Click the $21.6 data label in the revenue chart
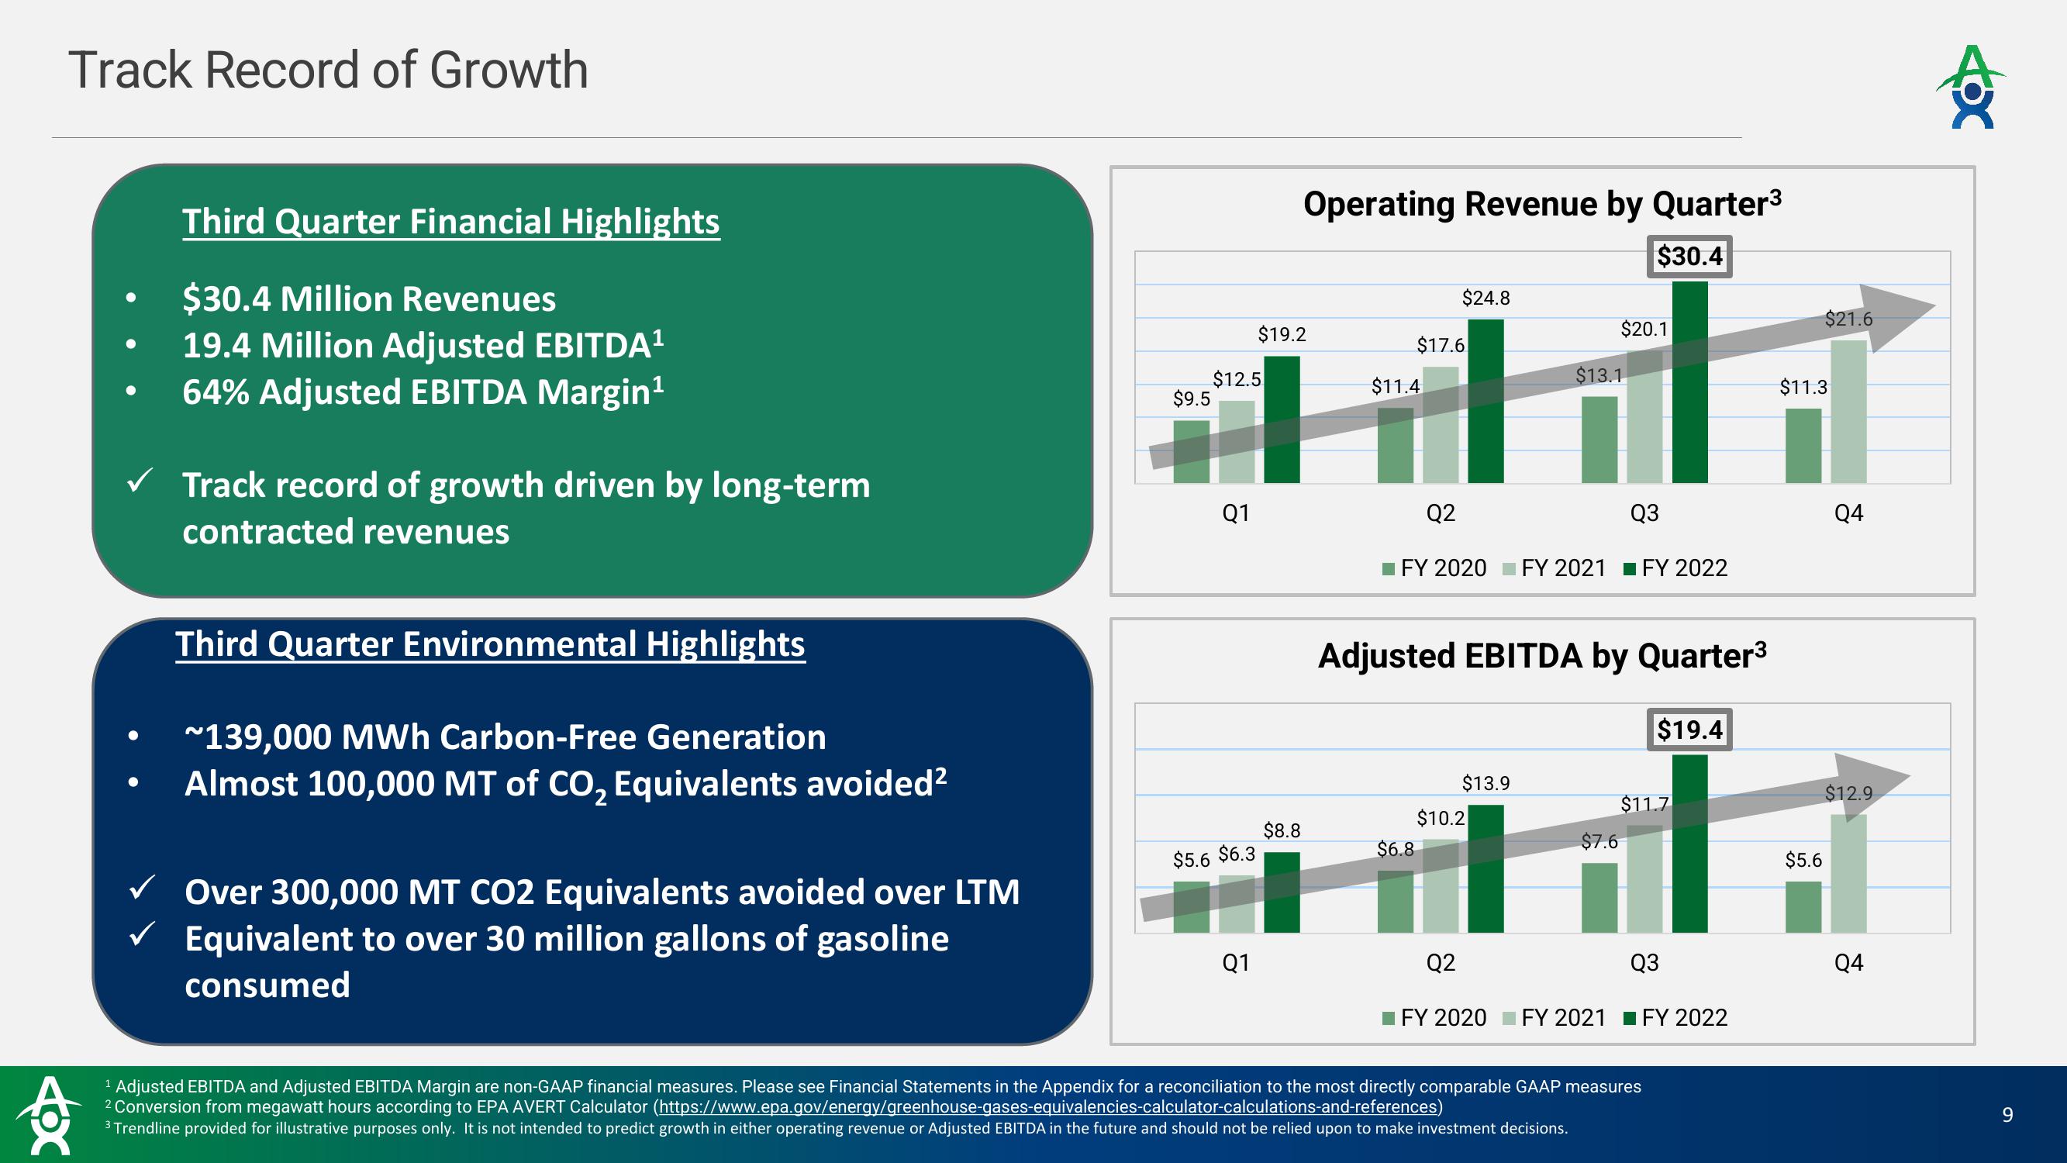 [1848, 319]
